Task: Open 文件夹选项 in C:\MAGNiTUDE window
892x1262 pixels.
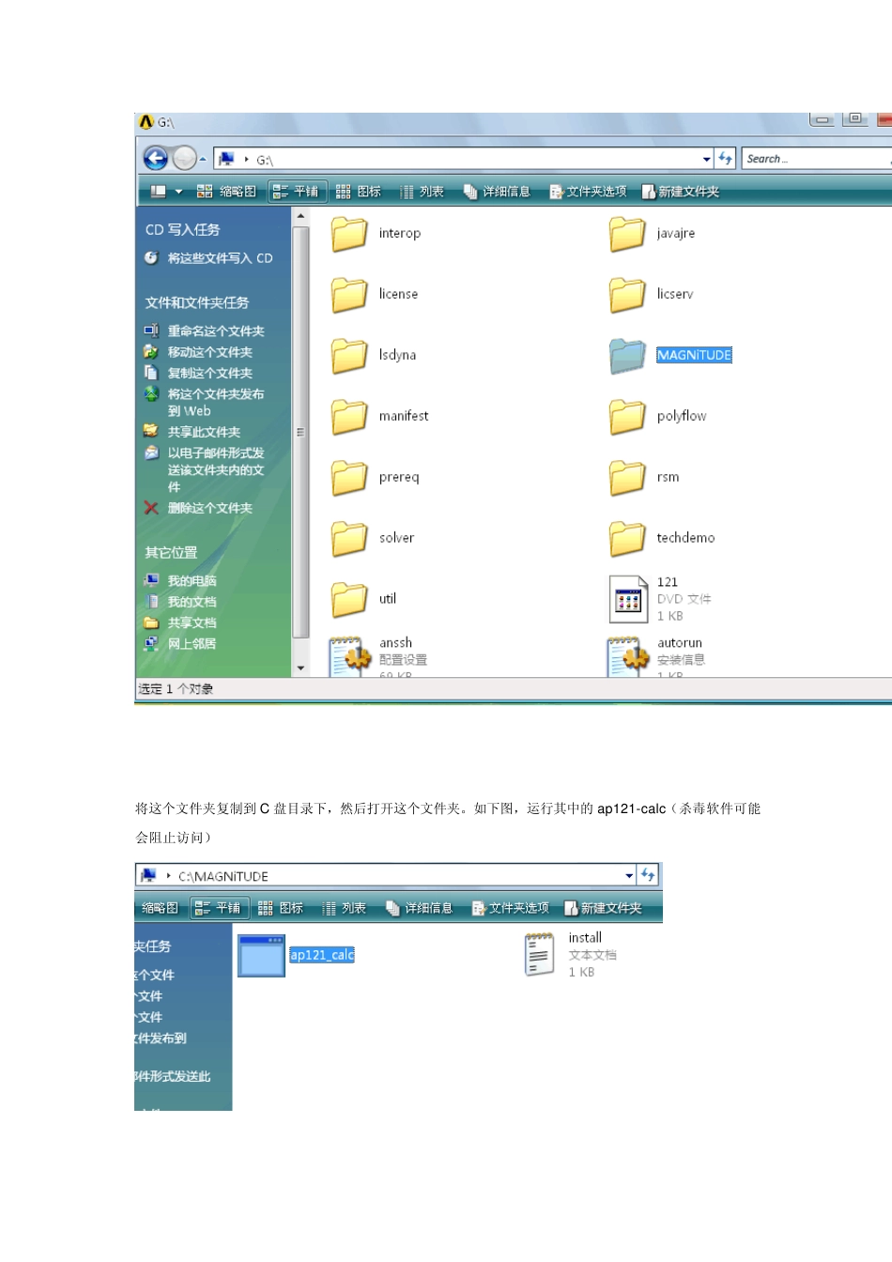Action: (510, 908)
